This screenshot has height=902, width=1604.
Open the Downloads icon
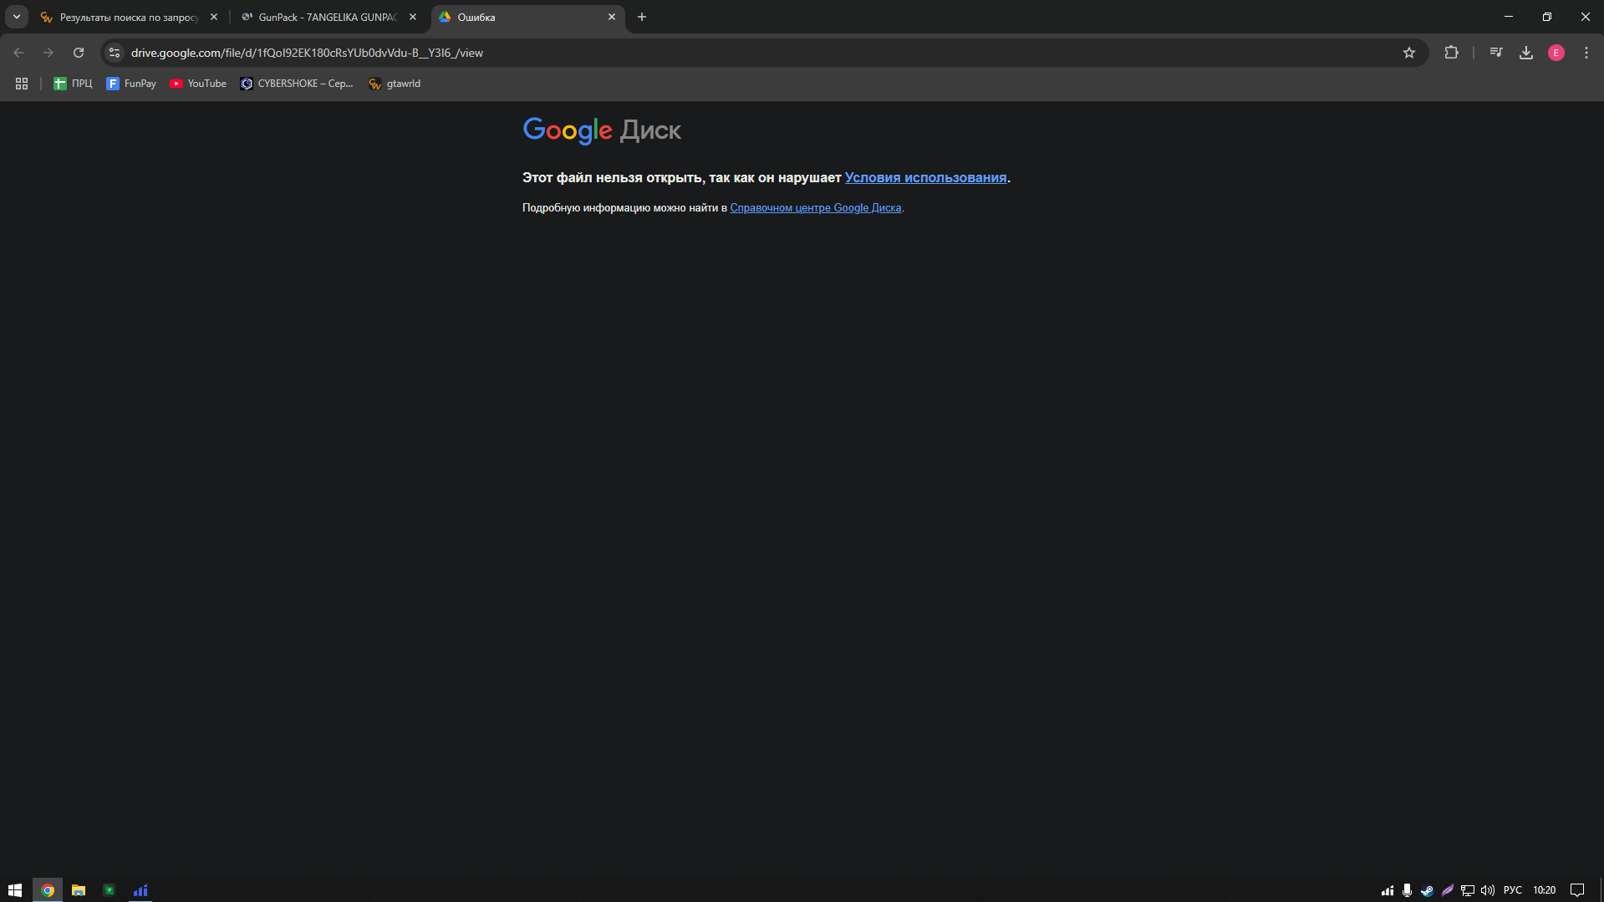tap(1526, 53)
